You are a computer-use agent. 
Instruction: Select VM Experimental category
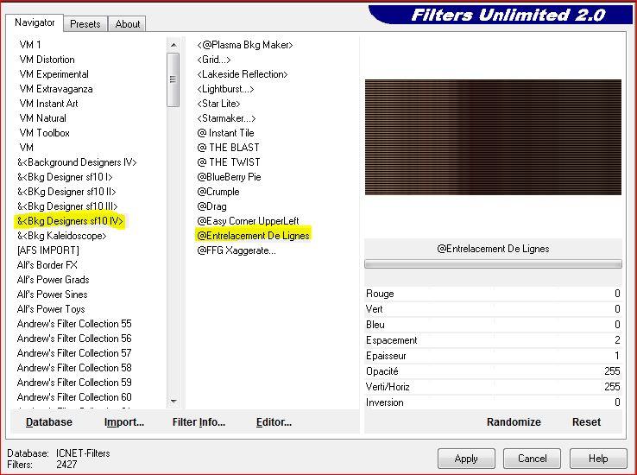tap(54, 74)
